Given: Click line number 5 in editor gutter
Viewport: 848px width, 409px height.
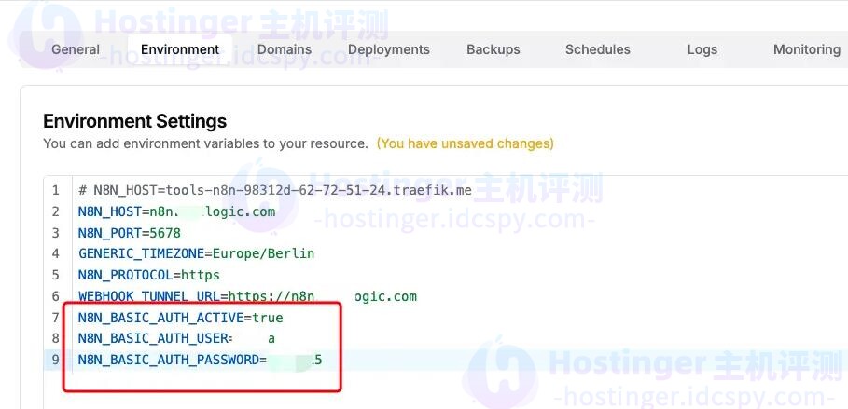Looking at the screenshot, I should point(56,275).
